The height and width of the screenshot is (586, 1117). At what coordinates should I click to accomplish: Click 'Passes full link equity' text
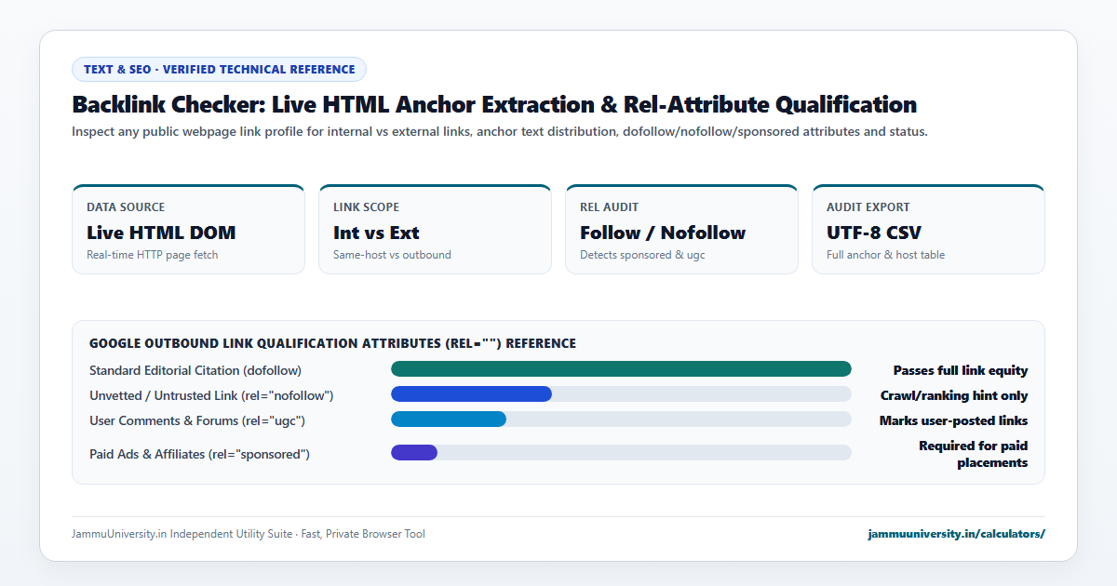tap(961, 370)
